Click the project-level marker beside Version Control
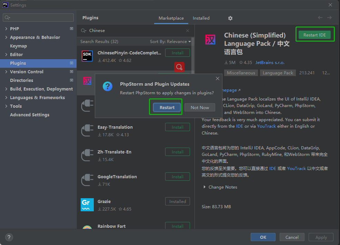Viewport: 340px width, 245px height. click(x=71, y=72)
